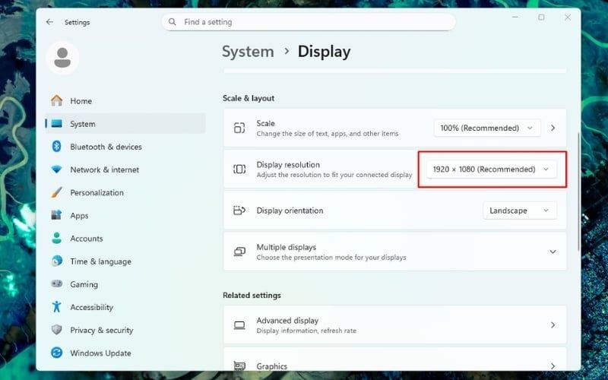Click the back arrow in Settings header
This screenshot has height=380, width=608.
click(x=49, y=22)
